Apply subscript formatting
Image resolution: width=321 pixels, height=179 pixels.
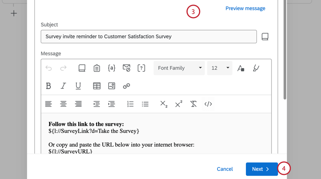point(164,104)
